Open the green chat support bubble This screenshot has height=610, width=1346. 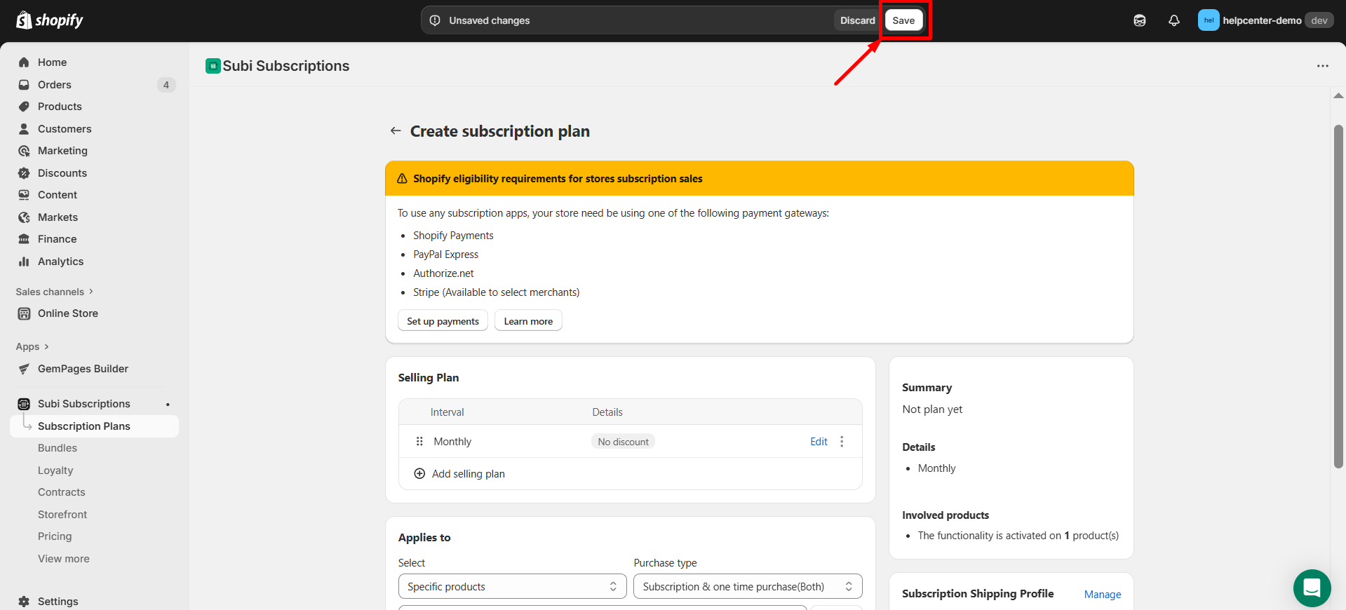coord(1311,588)
